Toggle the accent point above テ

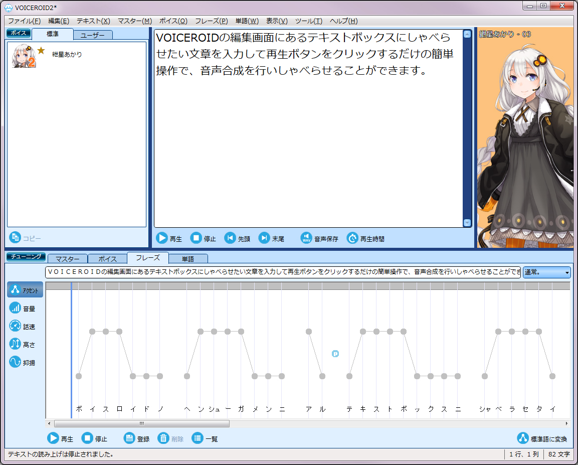(x=349, y=376)
